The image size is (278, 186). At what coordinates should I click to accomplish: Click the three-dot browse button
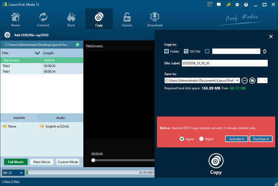tap(245, 80)
